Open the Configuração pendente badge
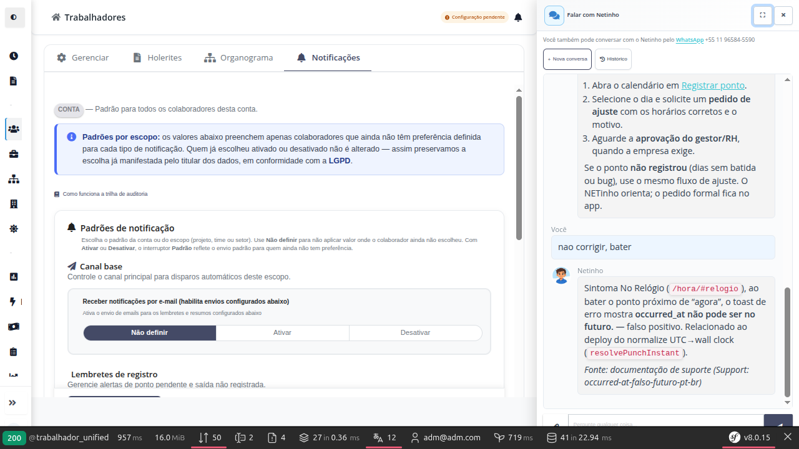Image resolution: width=799 pixels, height=449 pixels. pyautogui.click(x=474, y=17)
